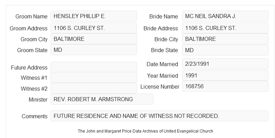The width and height of the screenshot is (275, 138).
Task: Click the Minister field with Rev. Armstrong
Action: click(x=102, y=99)
